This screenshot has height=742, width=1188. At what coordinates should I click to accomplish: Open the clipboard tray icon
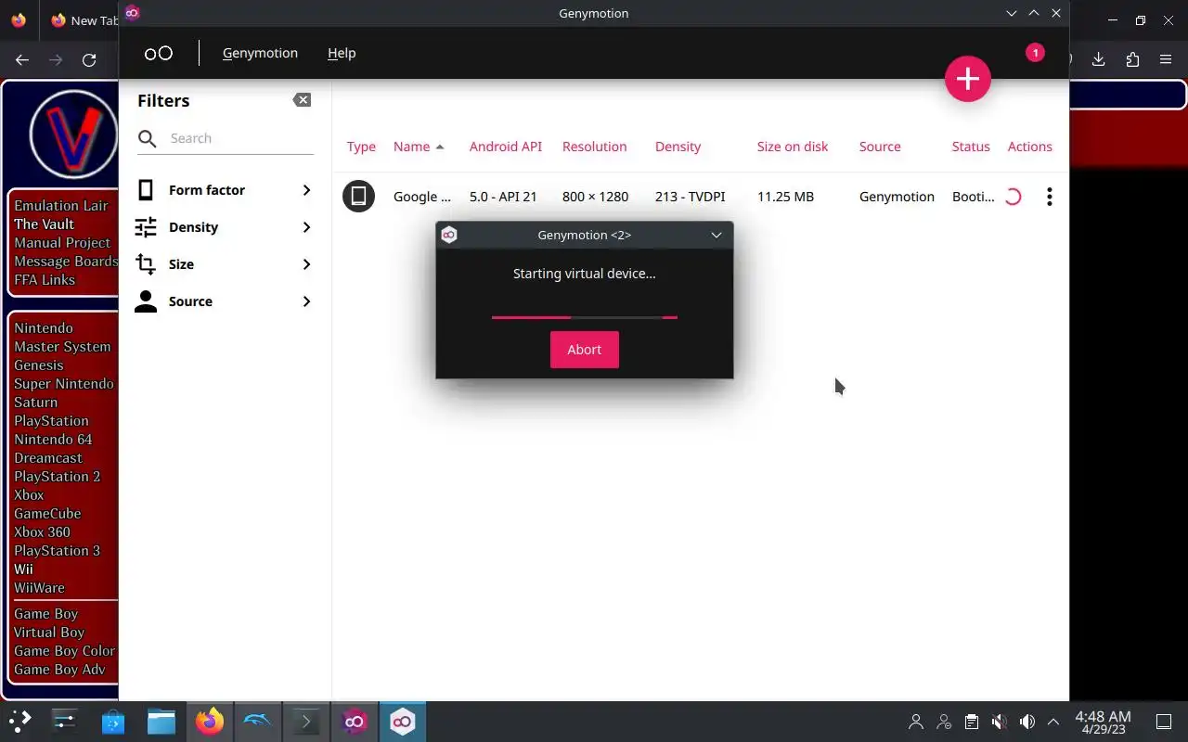tap(971, 722)
